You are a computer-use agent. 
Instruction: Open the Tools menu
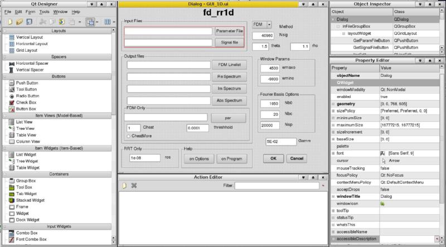point(44,12)
